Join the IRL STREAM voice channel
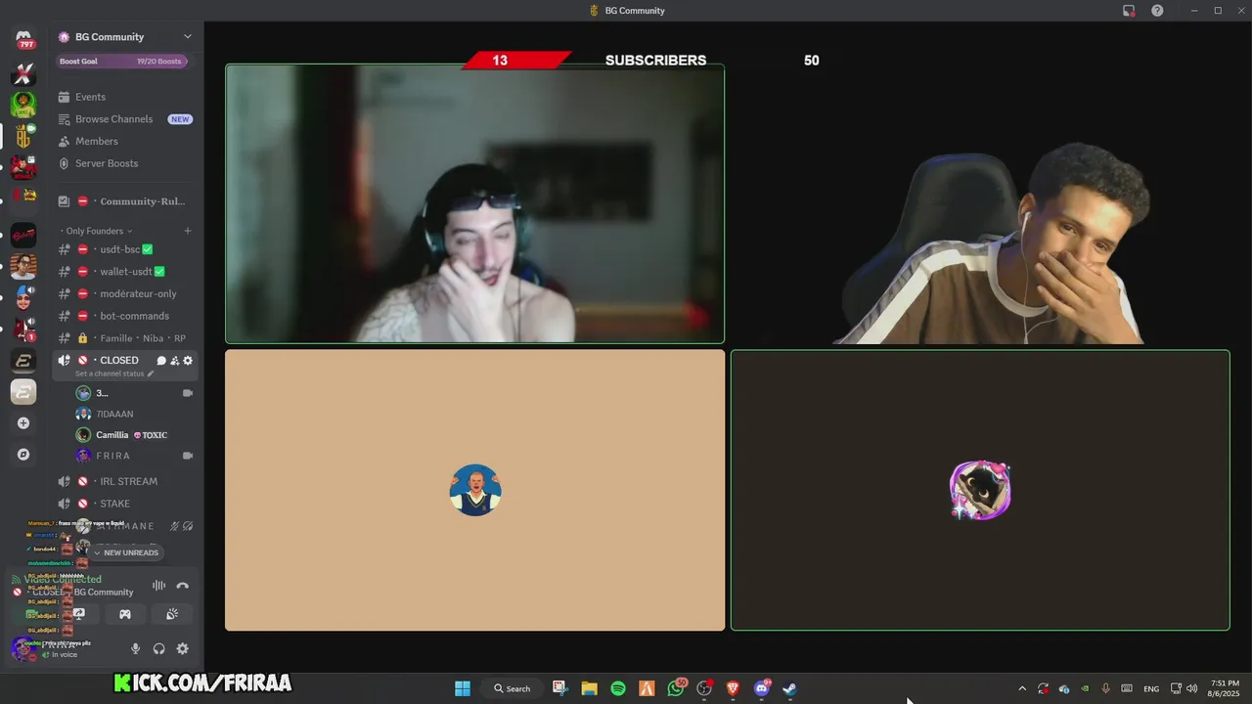Screen dimensions: 1252x704 125,481
